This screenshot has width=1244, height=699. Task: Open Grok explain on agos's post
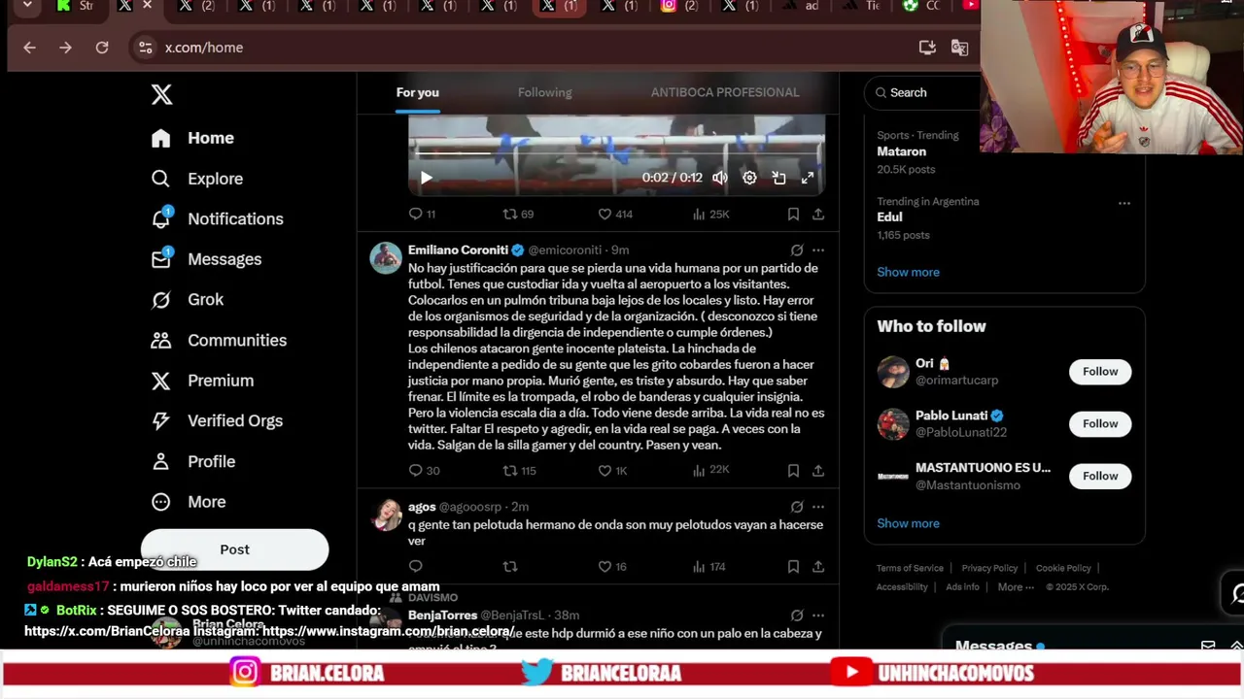(x=797, y=507)
